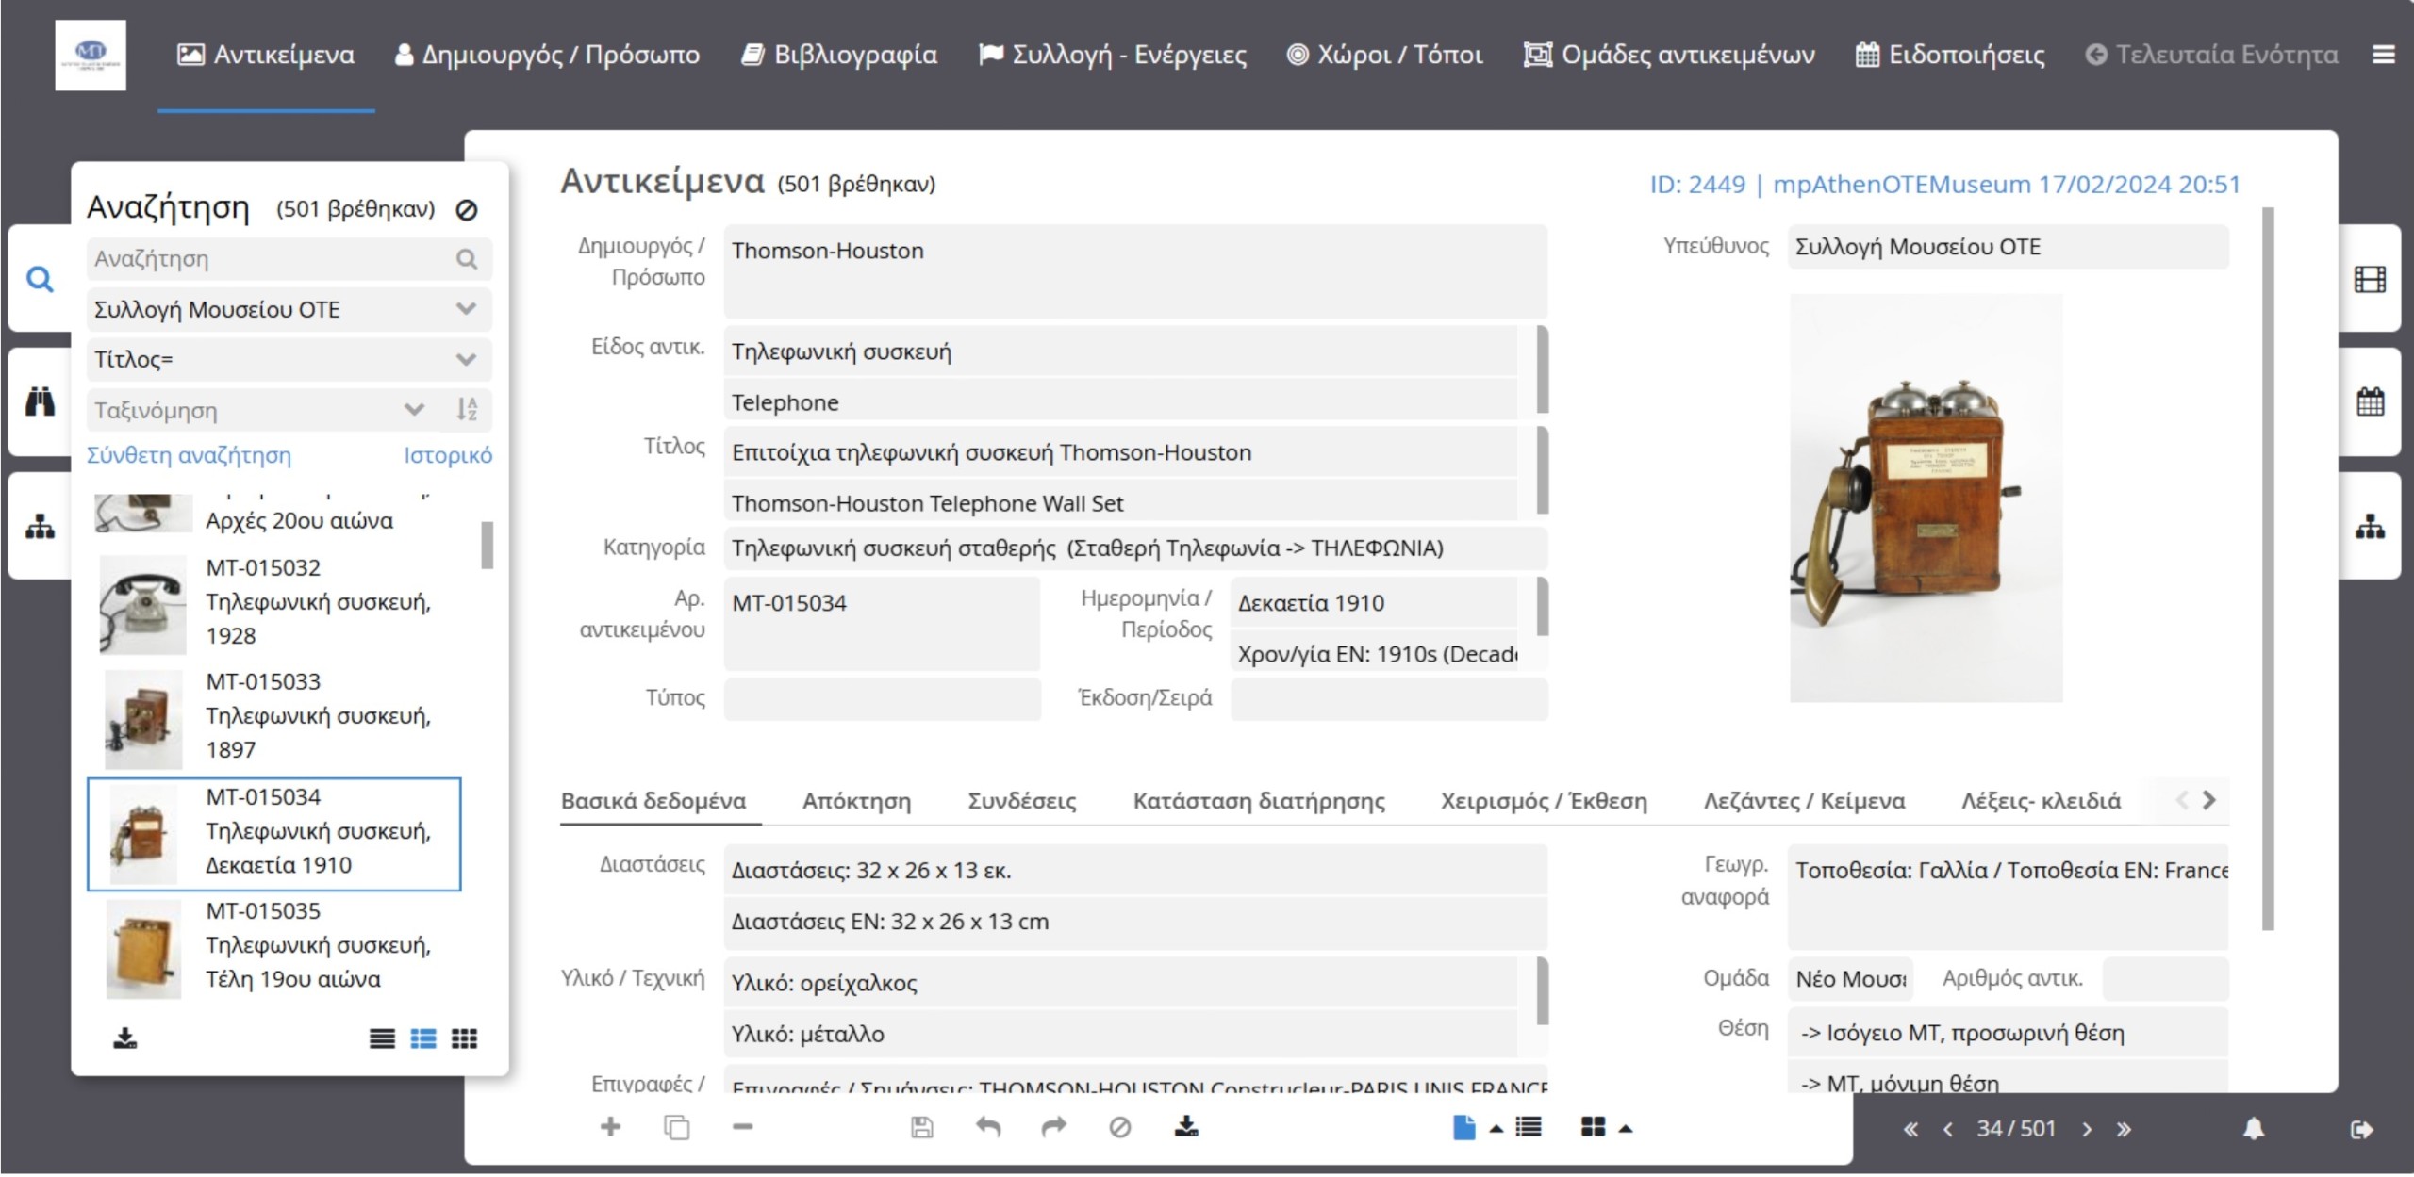Add new record with plus icon

(610, 1127)
